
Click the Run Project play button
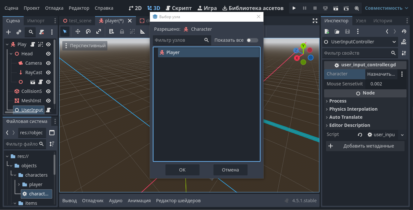tap(294, 8)
